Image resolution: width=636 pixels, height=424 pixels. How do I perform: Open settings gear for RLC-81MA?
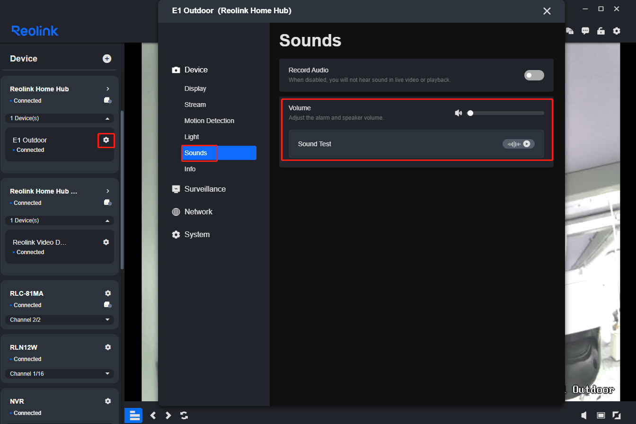click(x=108, y=293)
